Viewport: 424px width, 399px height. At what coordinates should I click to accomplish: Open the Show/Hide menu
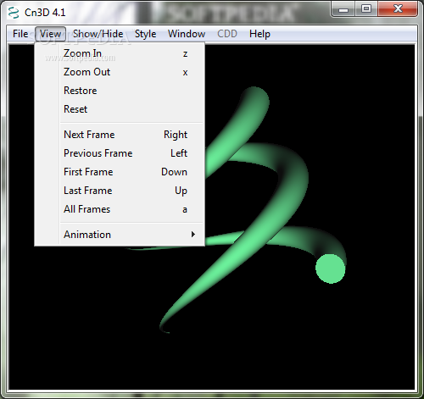98,34
